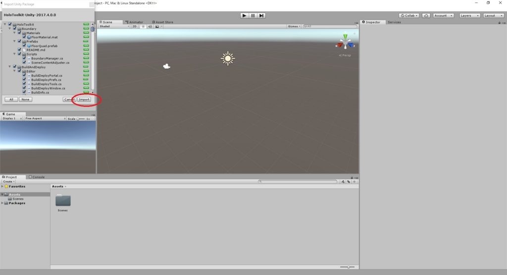Collapse the Editor folder node
507x275 pixels.
(14, 71)
